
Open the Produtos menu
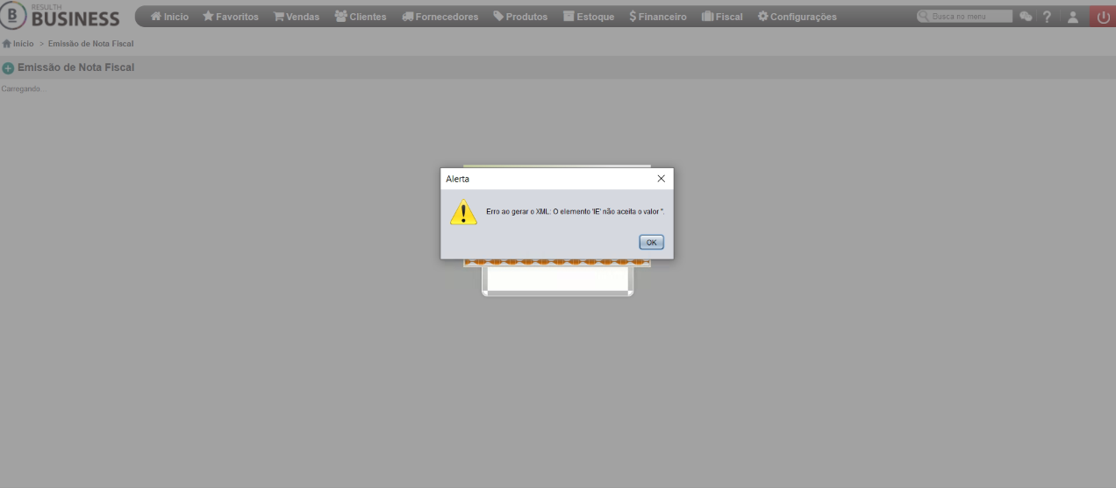[x=520, y=17]
